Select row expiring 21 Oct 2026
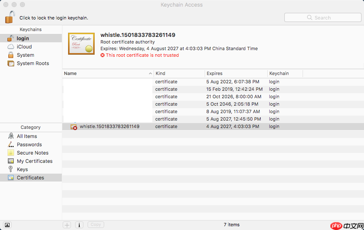 (x=213, y=97)
